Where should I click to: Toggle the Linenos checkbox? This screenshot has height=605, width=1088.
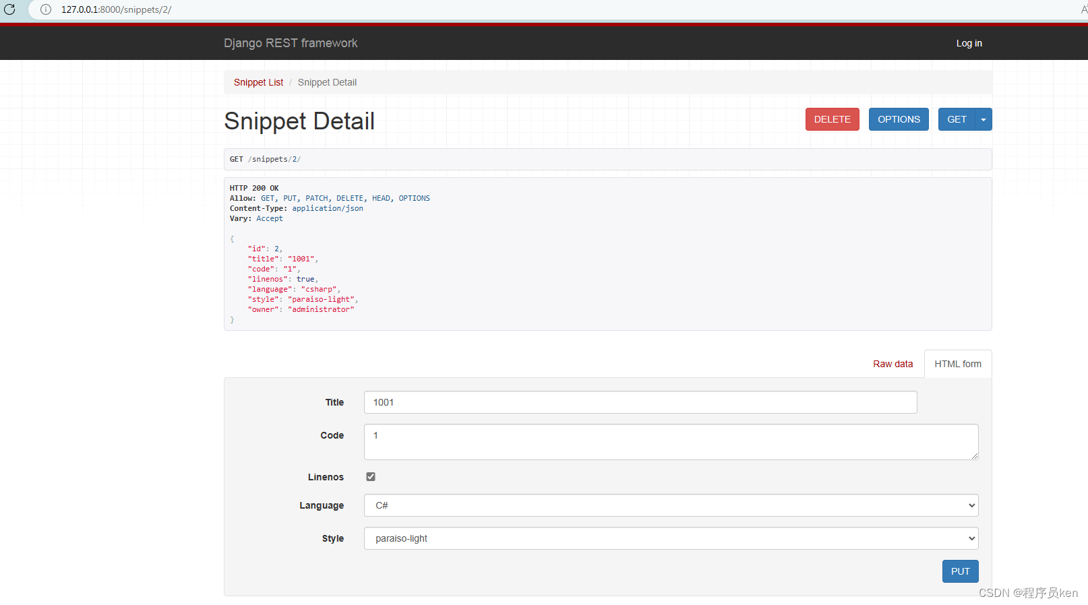371,476
